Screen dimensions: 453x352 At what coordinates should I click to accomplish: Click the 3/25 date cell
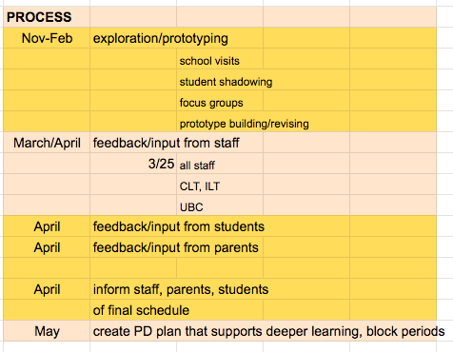point(133,164)
